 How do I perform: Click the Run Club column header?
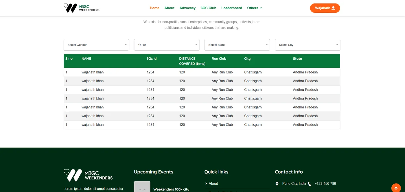tap(219, 58)
